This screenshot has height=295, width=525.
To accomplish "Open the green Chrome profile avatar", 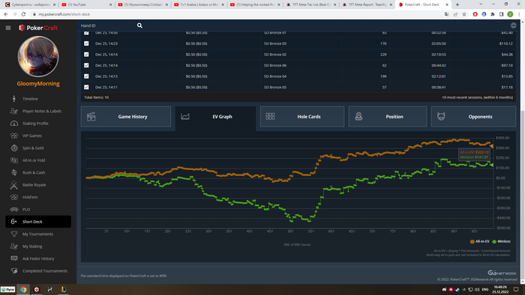I will click(x=510, y=14).
